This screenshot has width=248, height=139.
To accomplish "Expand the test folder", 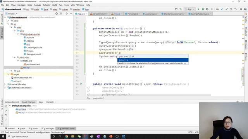I will tap(11, 71).
